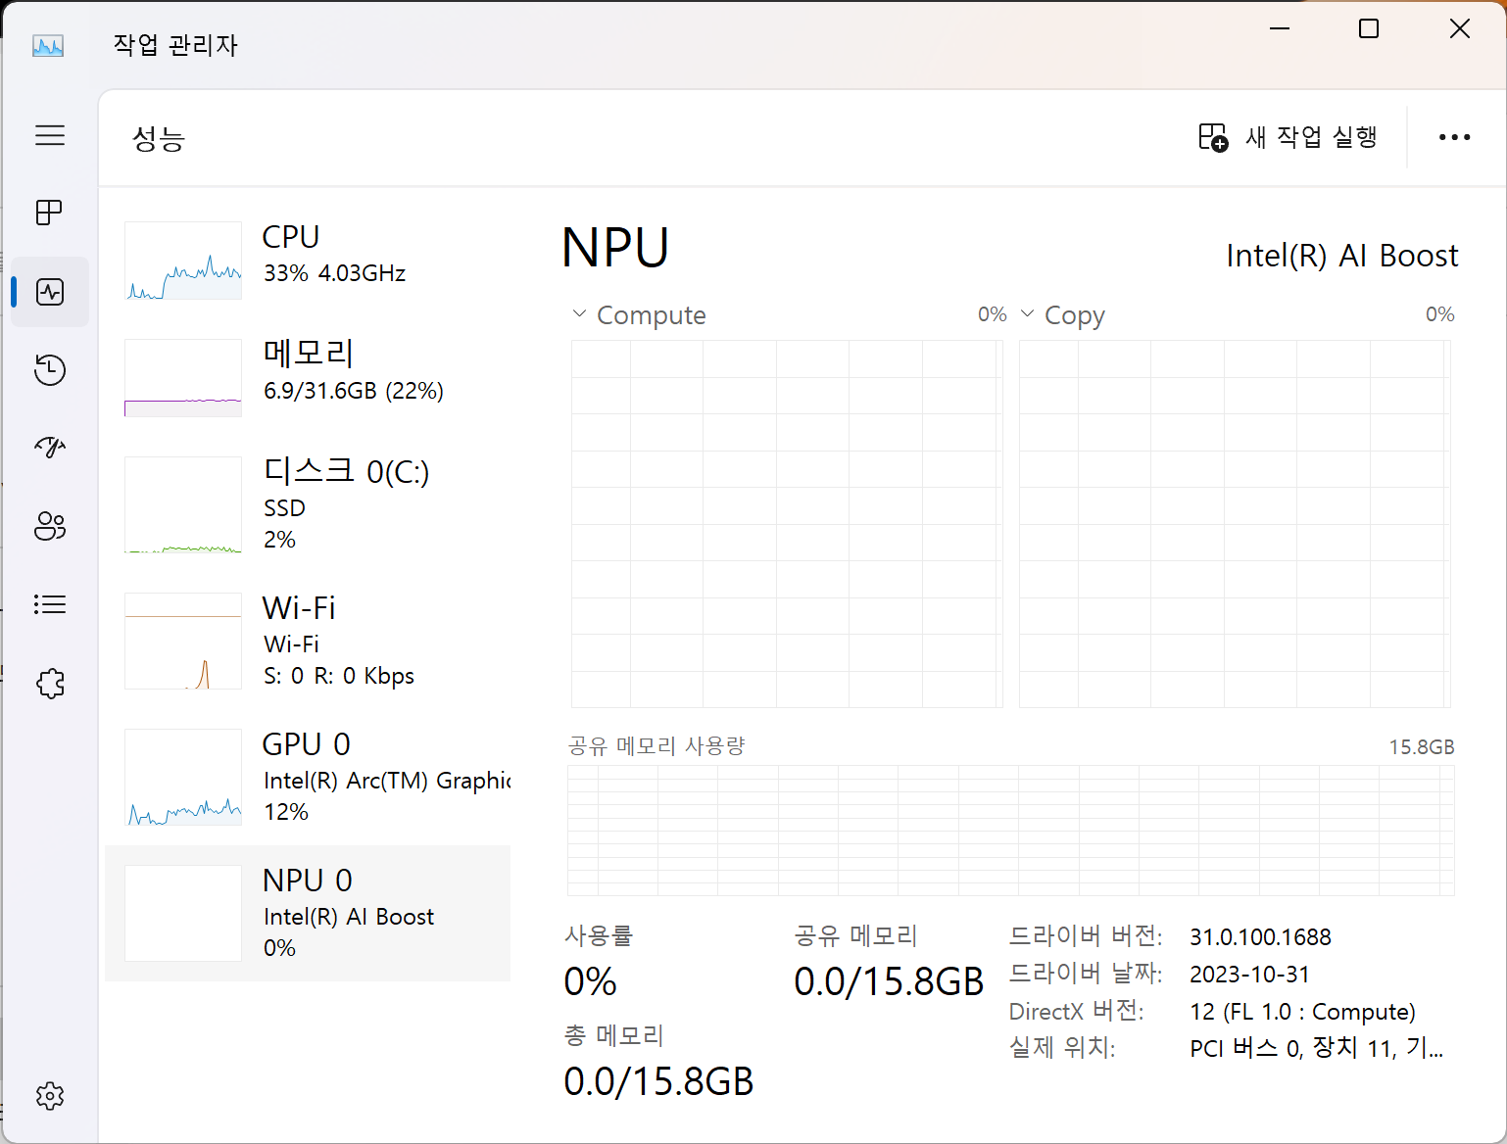Select the 메모리 performance item

coord(308,378)
